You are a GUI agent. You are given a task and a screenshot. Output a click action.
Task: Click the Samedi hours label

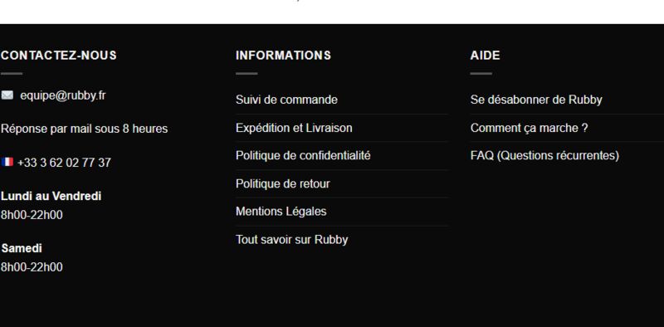tap(22, 248)
